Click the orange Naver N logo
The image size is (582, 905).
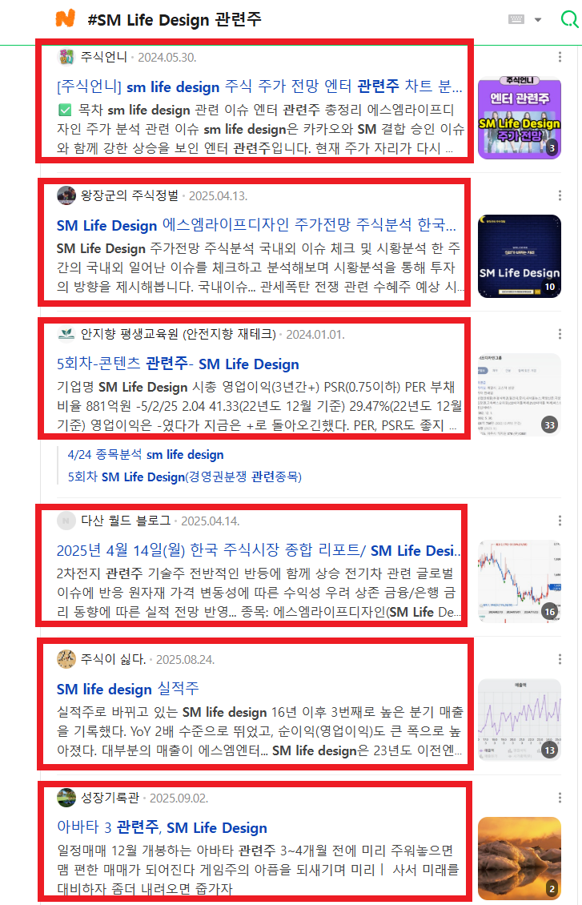(66, 18)
